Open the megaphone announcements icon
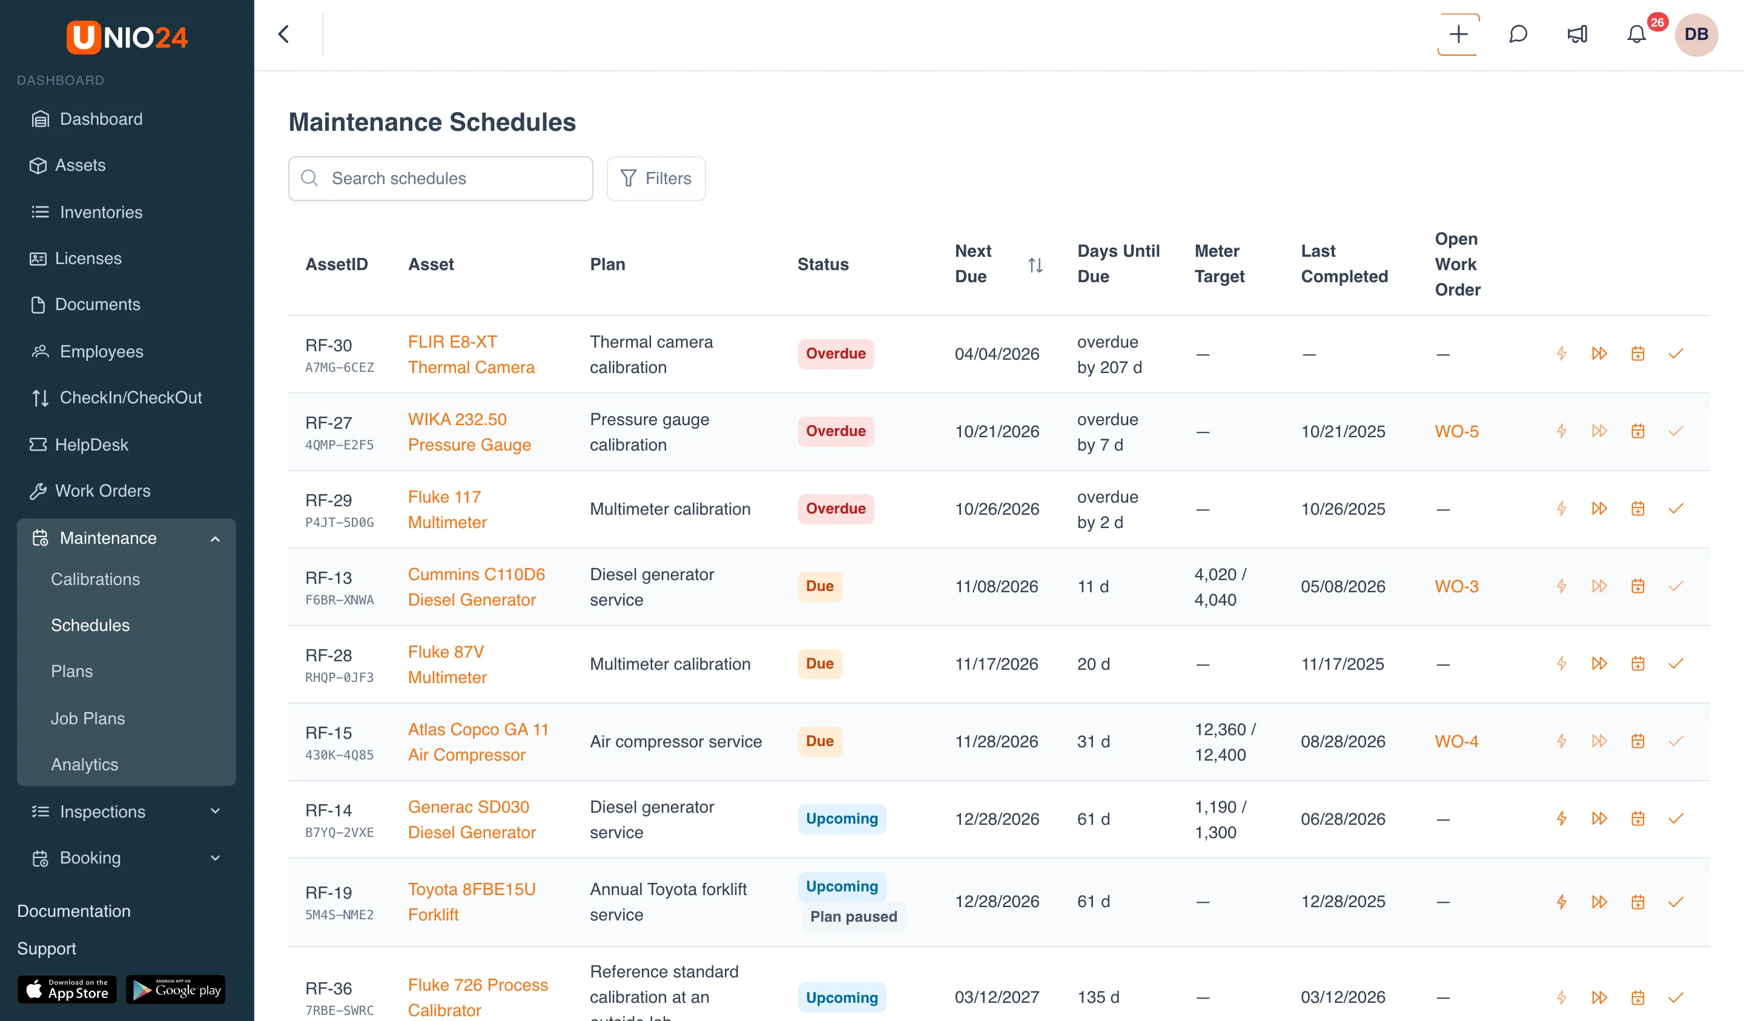This screenshot has width=1744, height=1021. click(1577, 35)
